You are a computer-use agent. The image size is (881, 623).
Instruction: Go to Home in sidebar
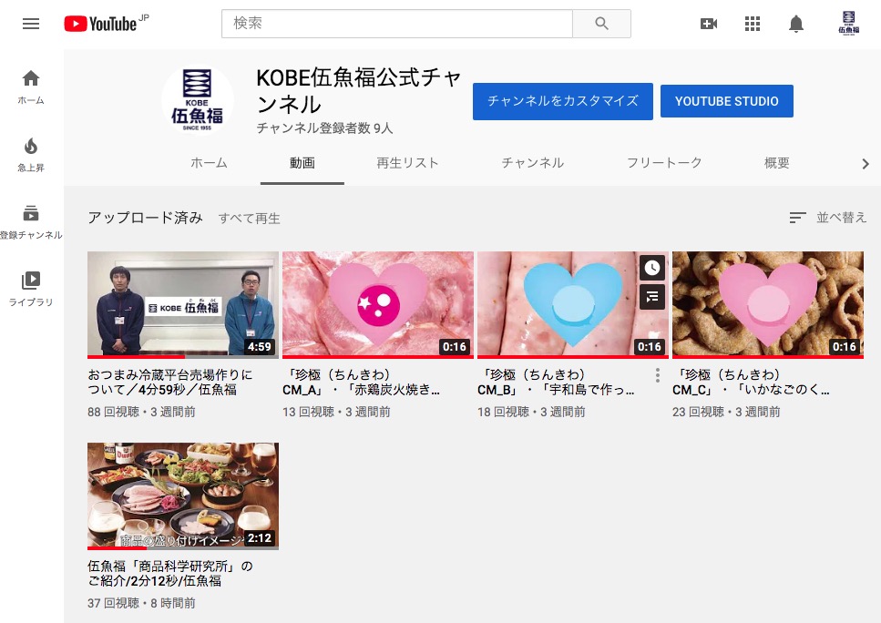[x=31, y=87]
